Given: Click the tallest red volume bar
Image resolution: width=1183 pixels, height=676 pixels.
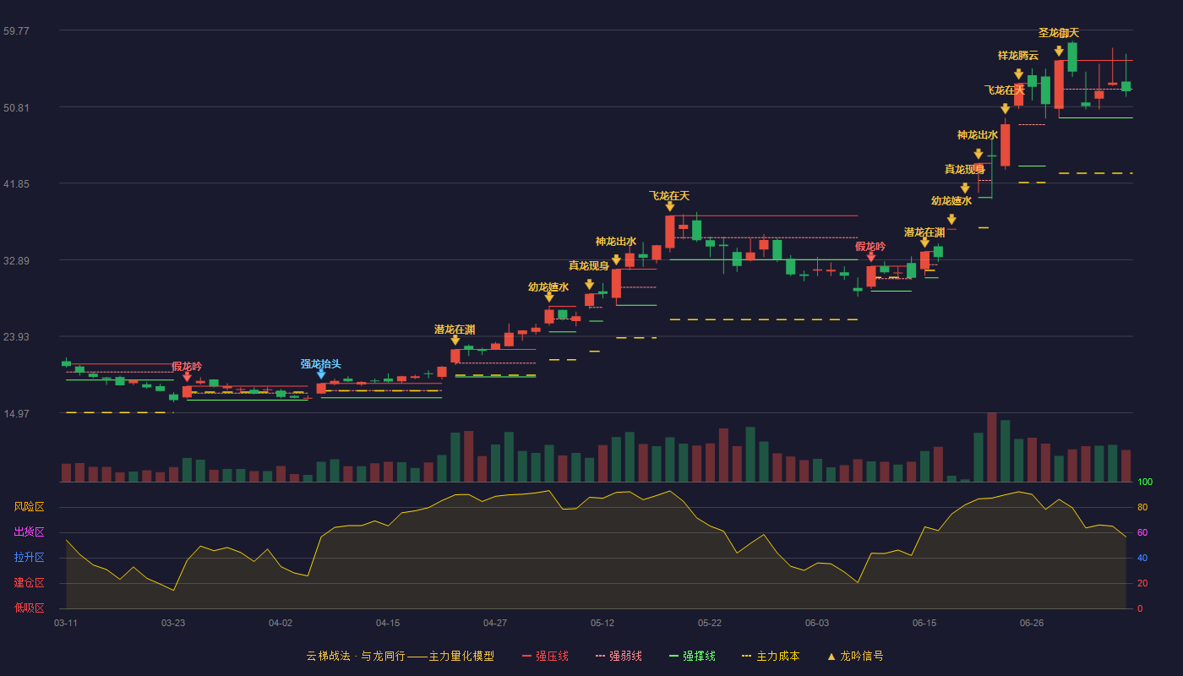Looking at the screenshot, I should pos(992,447).
